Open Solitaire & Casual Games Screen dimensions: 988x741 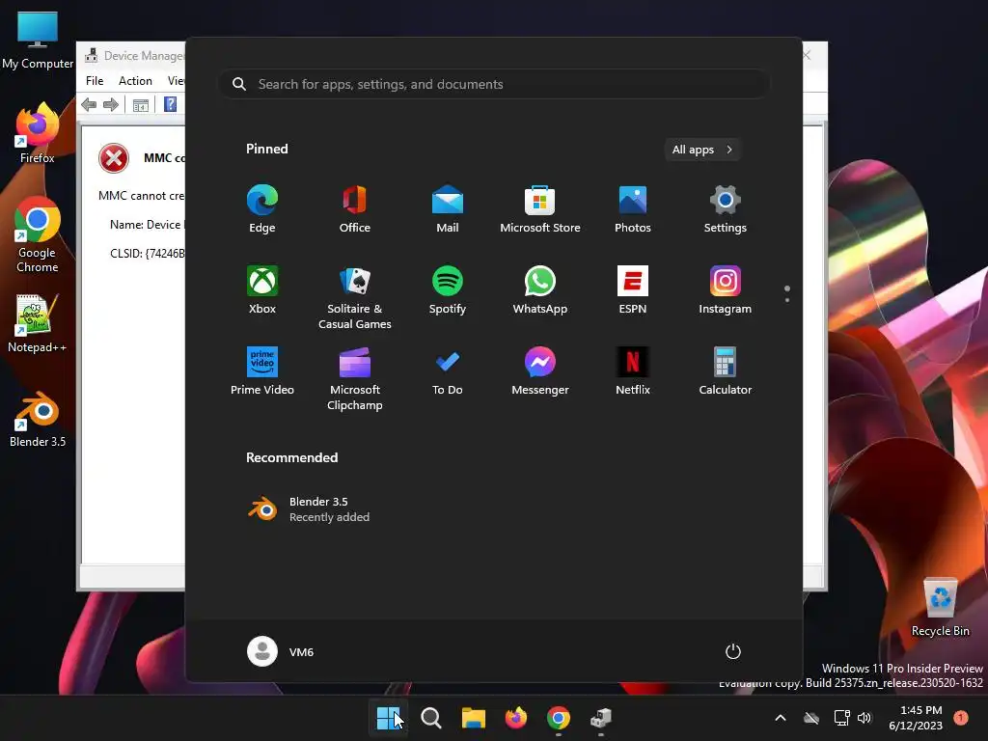(355, 297)
